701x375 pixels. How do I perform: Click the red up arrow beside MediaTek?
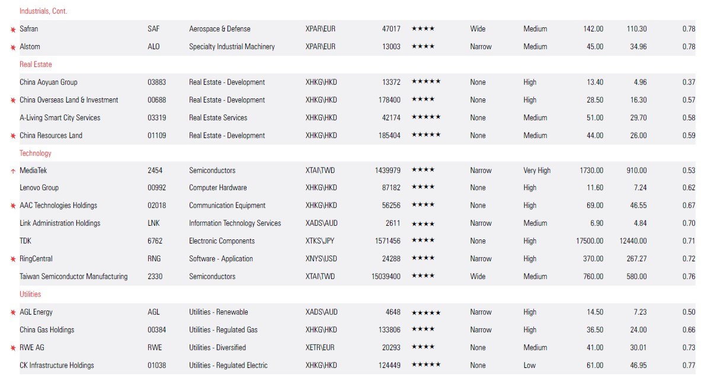[12, 171]
